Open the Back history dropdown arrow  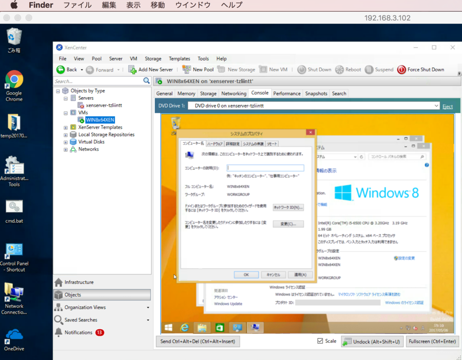[x=82, y=70]
